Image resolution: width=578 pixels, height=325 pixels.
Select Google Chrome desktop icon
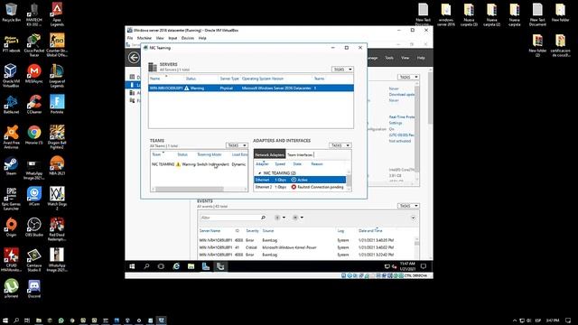tap(34, 135)
